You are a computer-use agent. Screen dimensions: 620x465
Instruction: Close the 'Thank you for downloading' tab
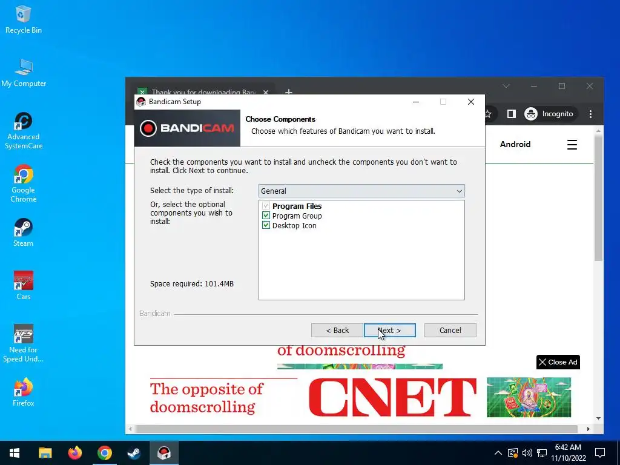coord(266,92)
